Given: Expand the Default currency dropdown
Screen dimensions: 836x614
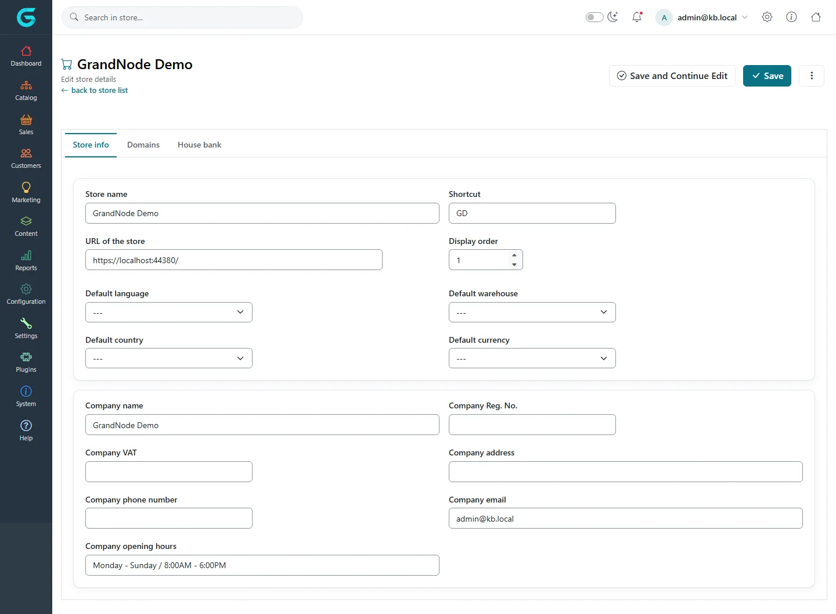Looking at the screenshot, I should point(532,358).
